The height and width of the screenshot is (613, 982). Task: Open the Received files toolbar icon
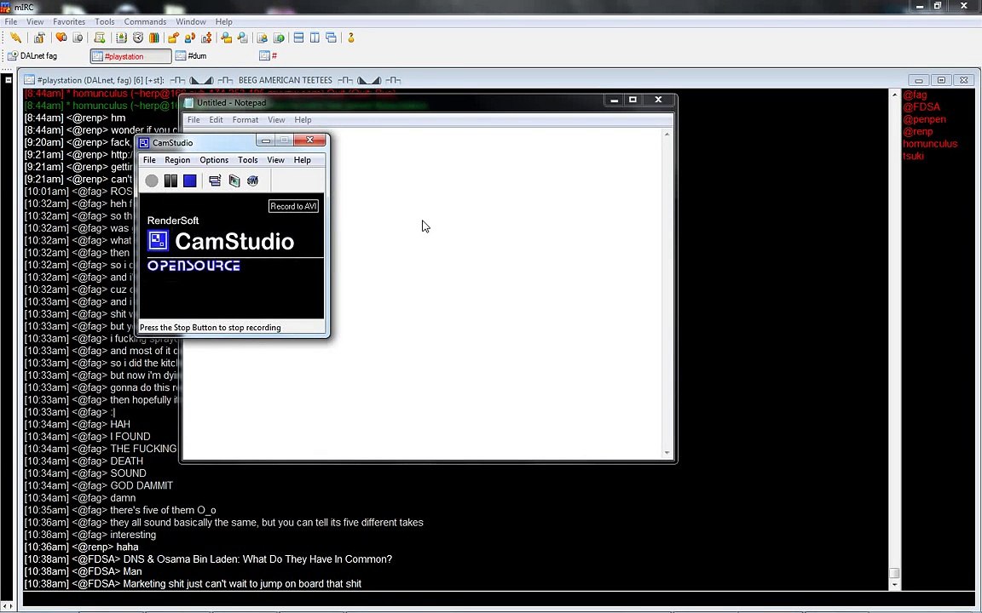[226, 38]
